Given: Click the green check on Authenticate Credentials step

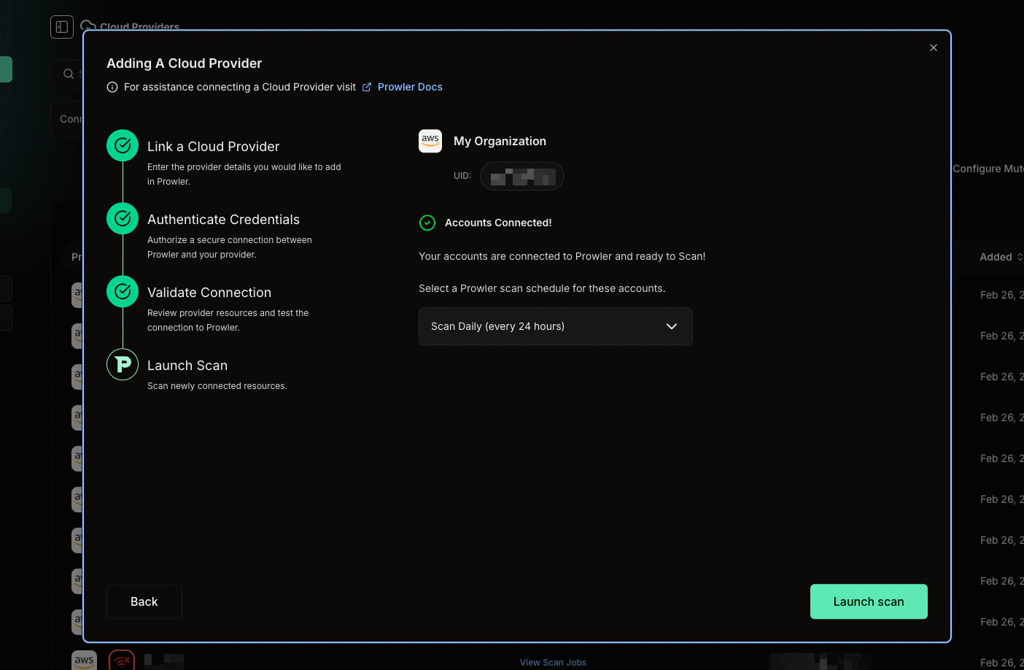Looking at the screenshot, I should (x=122, y=218).
